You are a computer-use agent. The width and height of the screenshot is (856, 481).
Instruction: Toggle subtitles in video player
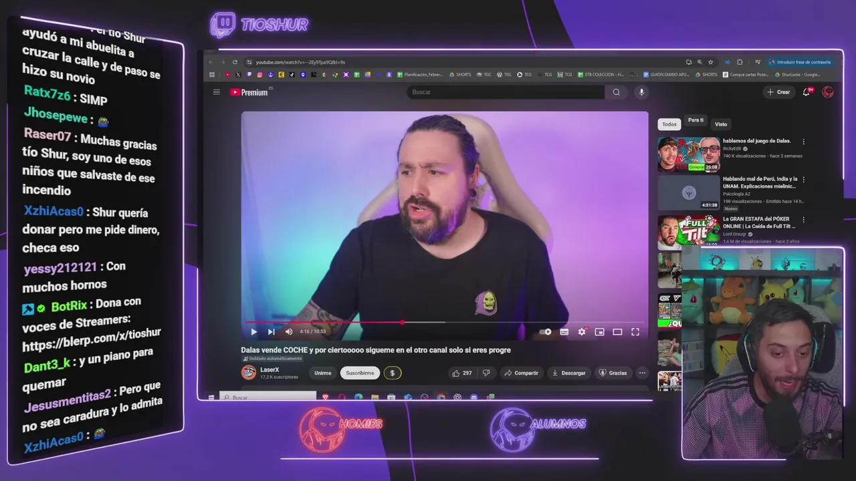[564, 331]
